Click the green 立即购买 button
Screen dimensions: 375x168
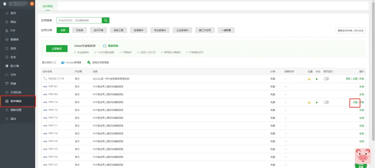coord(57,49)
